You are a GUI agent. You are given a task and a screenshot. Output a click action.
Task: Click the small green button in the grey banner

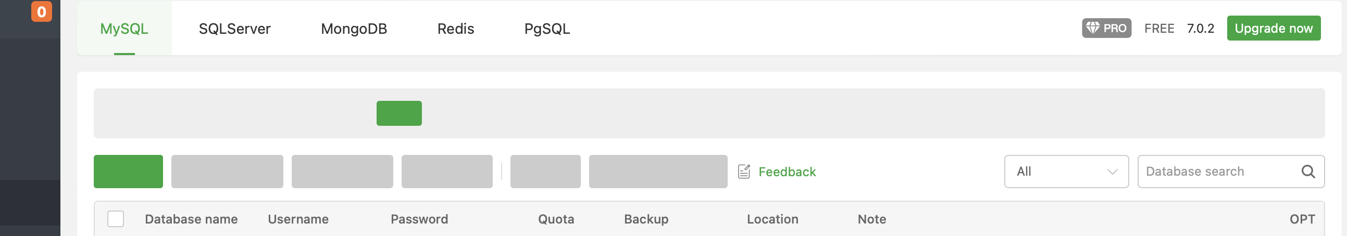pyautogui.click(x=399, y=113)
